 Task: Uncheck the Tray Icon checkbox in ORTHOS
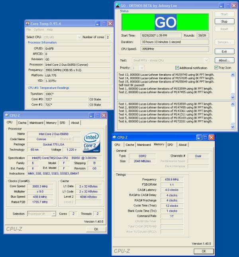(x=216, y=68)
